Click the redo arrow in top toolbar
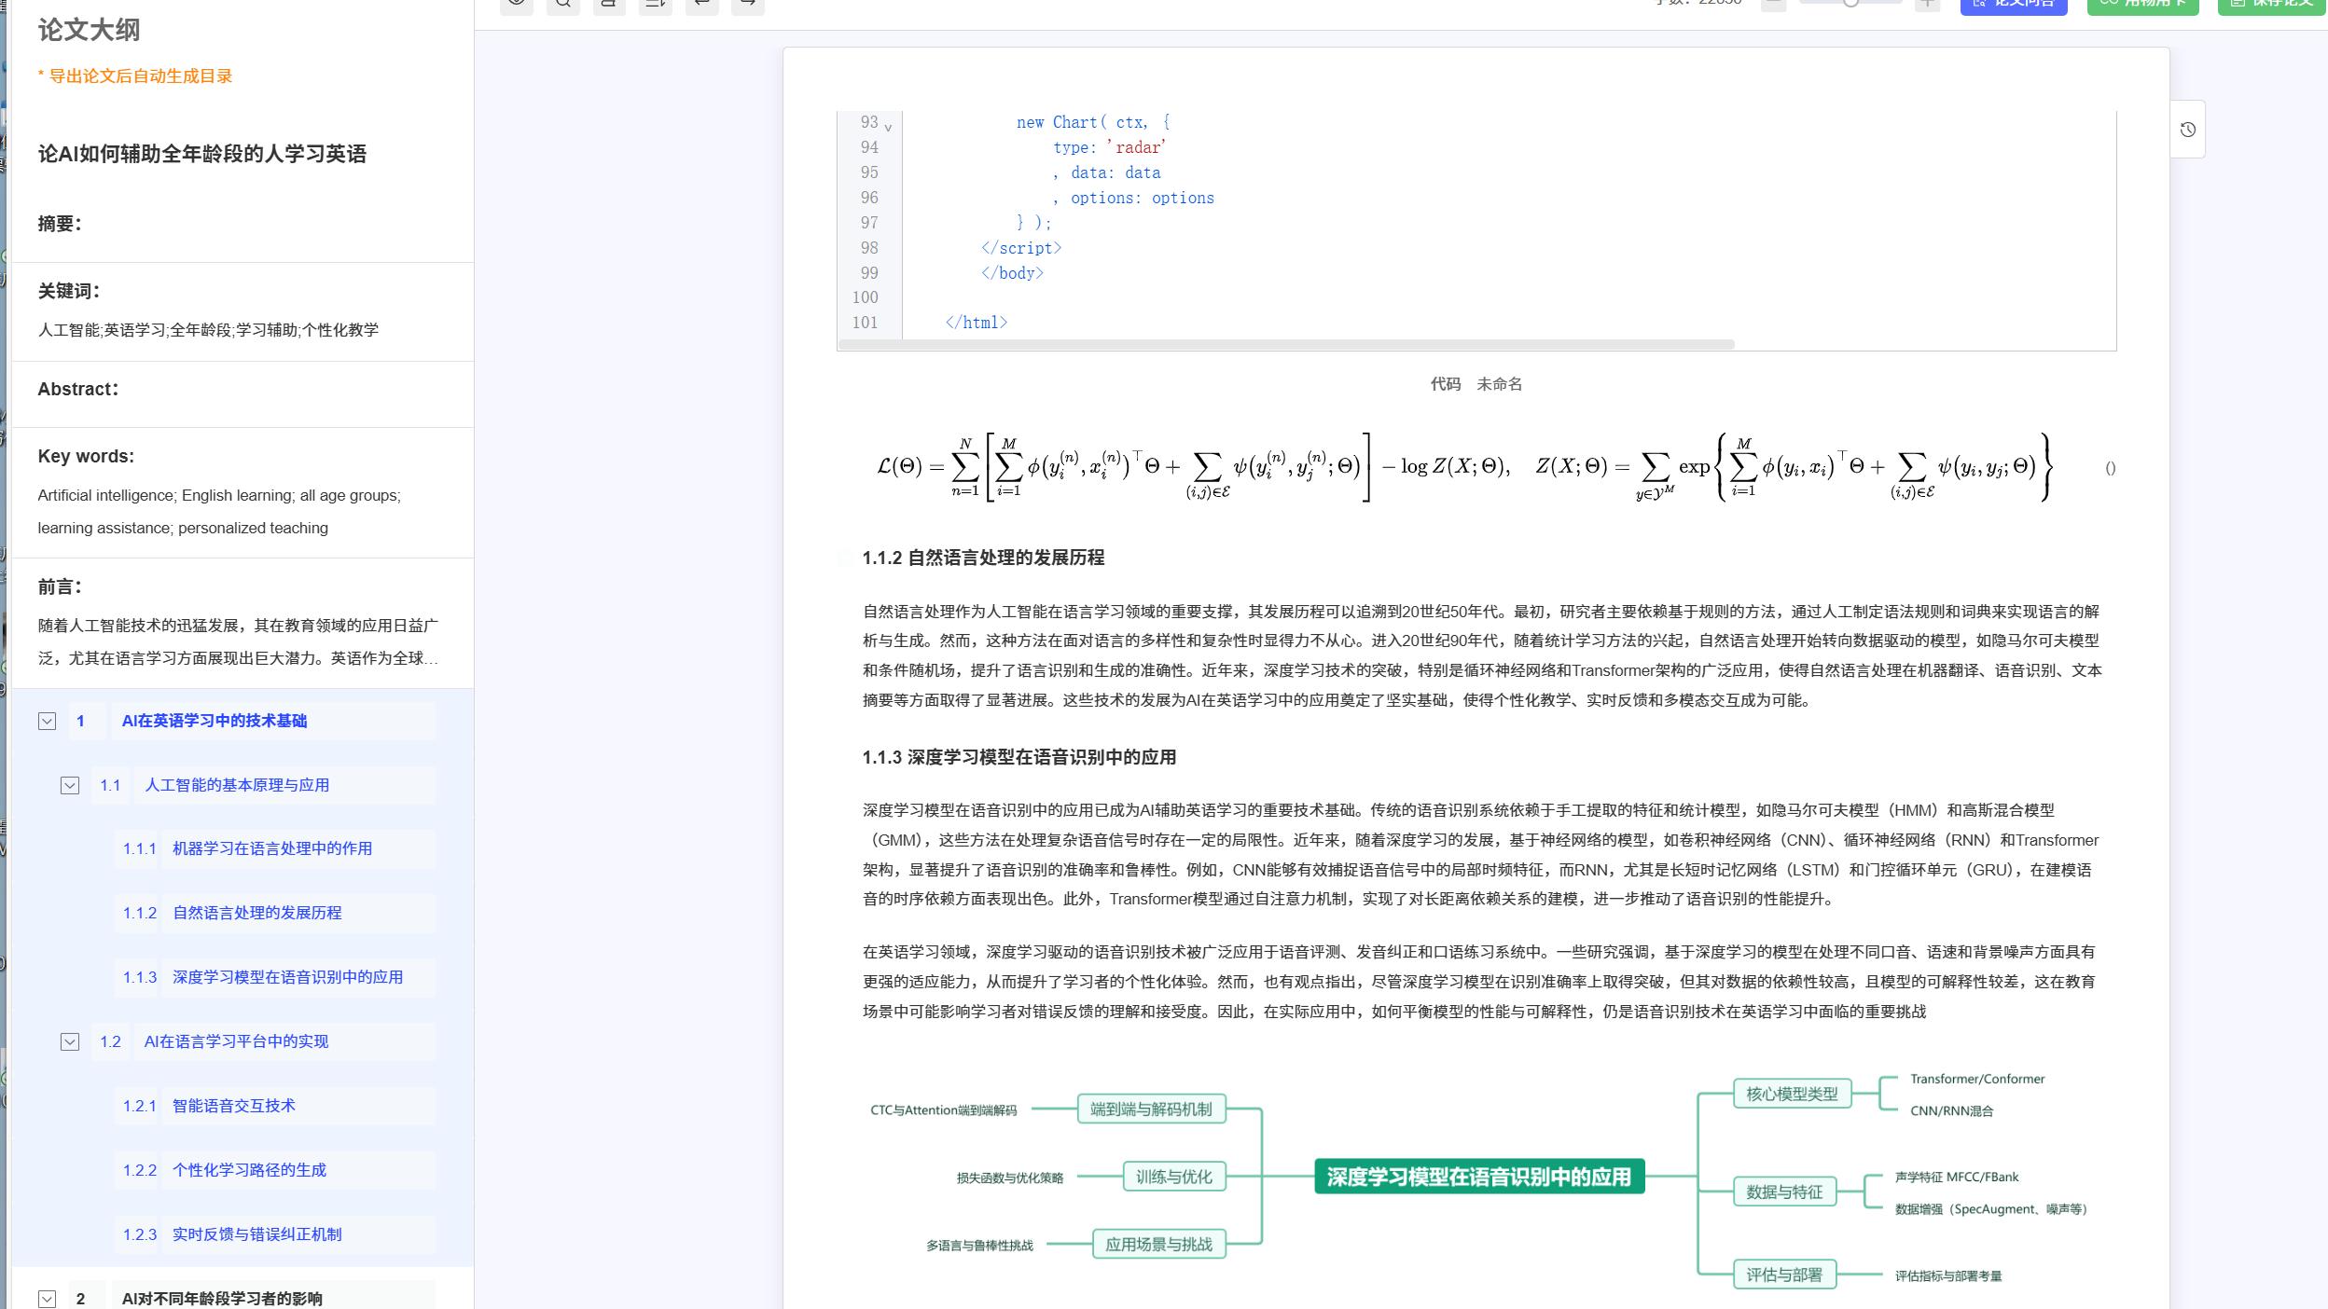The width and height of the screenshot is (2328, 1309). point(747,5)
